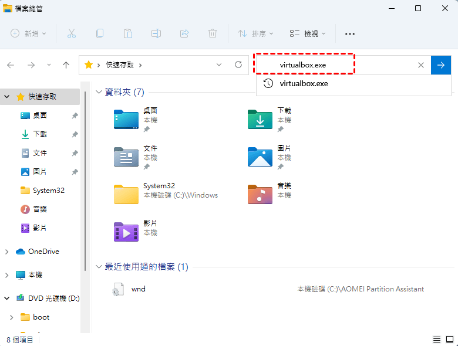Click pin icon next to sidebar 下載
458x346 pixels.
75,134
